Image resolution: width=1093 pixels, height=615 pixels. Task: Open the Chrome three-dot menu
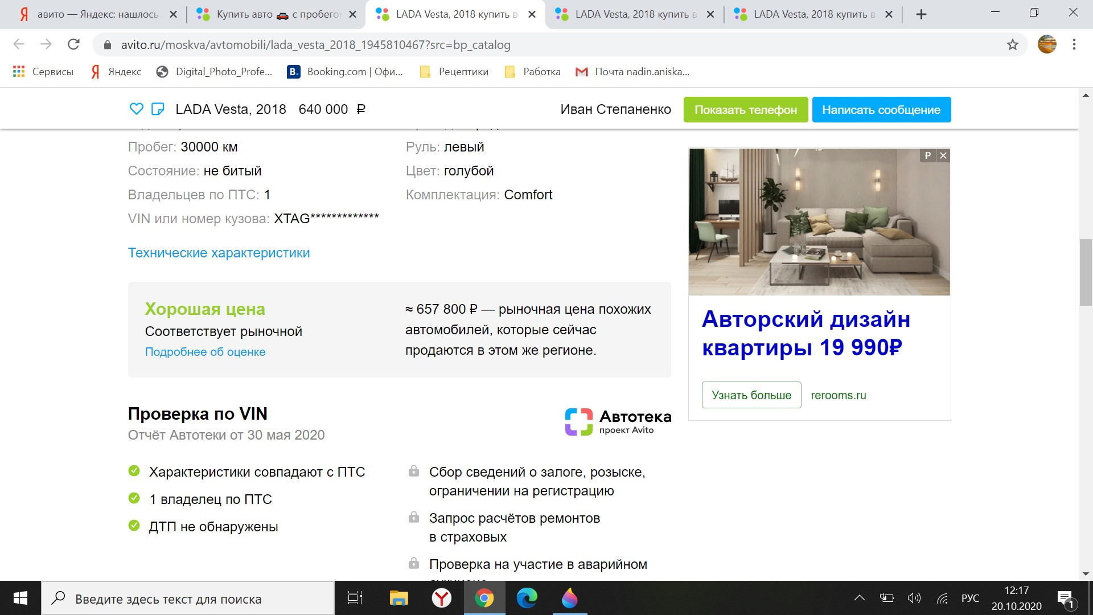1074,44
